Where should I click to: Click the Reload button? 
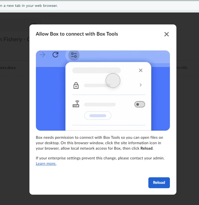(x=159, y=182)
